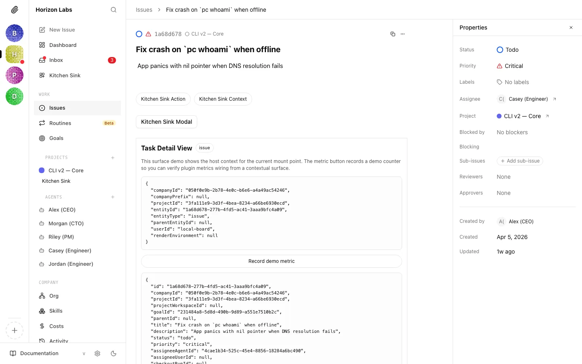The width and height of the screenshot is (582, 364).
Task: Open the Org page
Action: coord(77,296)
